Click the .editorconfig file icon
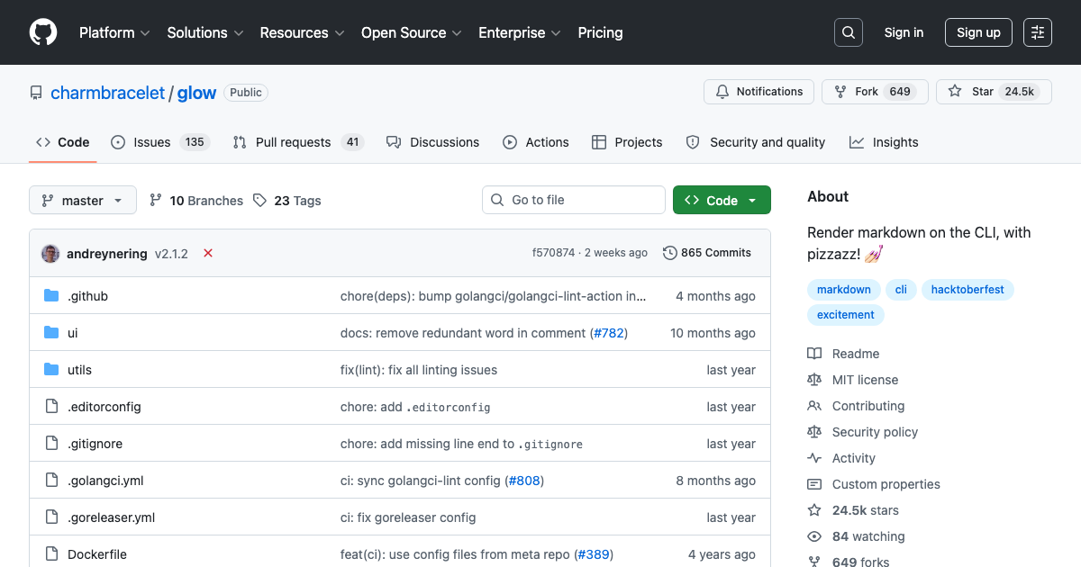 51,407
